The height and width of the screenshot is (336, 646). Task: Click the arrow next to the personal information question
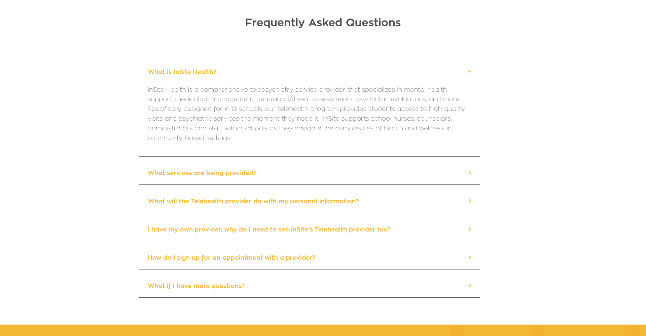point(470,201)
